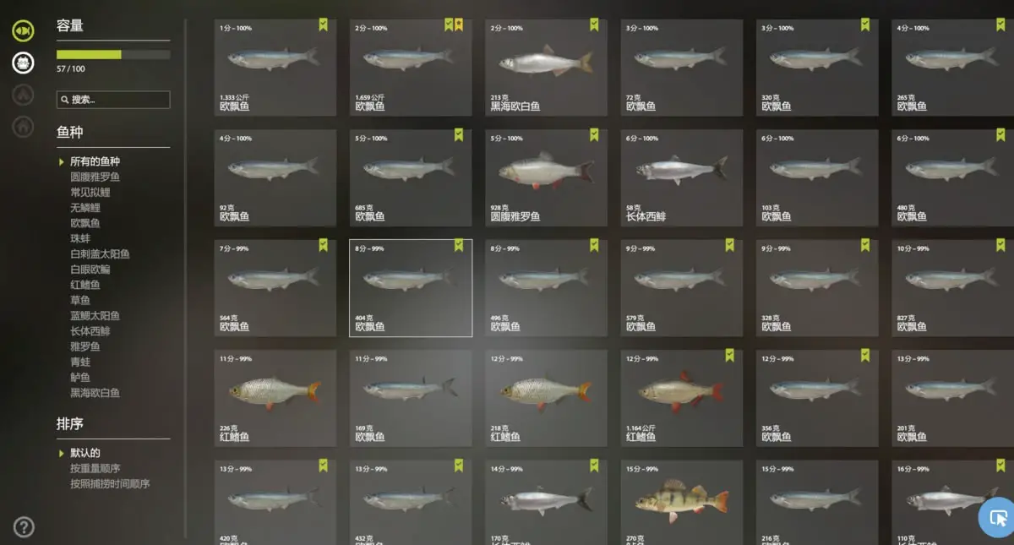
Task: Filter fish species to 红鳍鱼
Action: tap(85, 285)
